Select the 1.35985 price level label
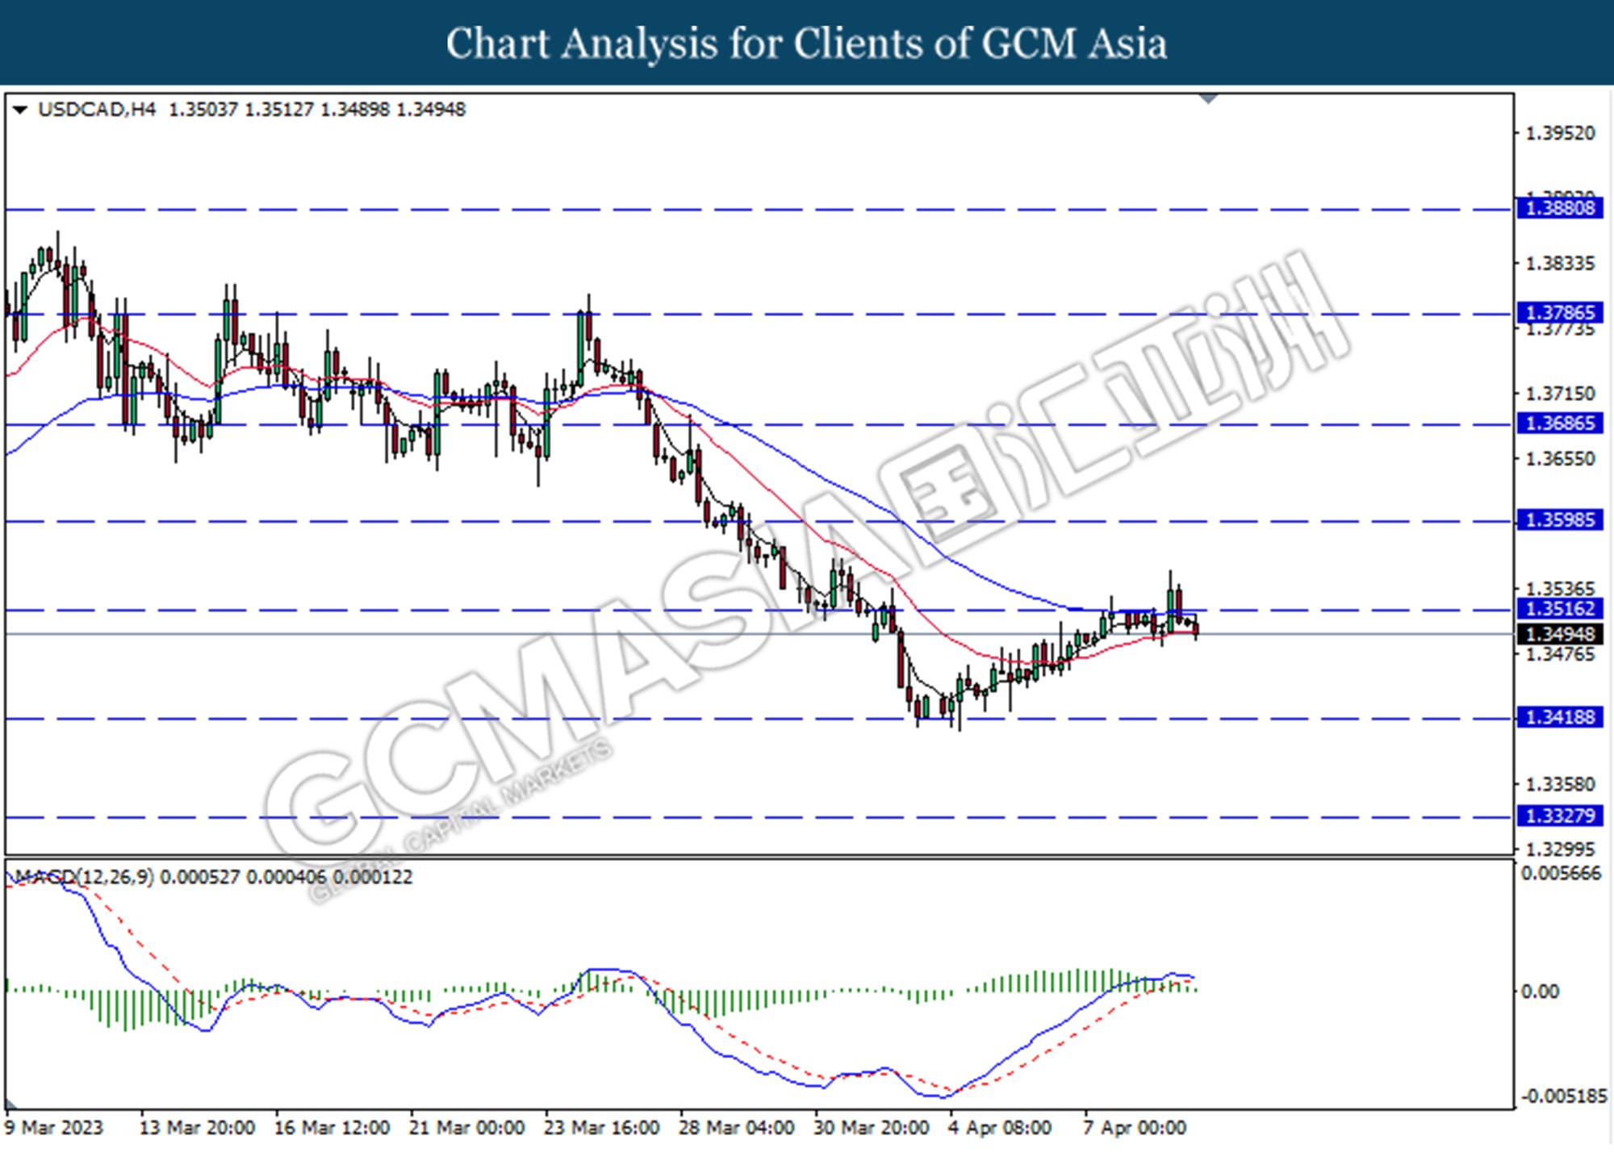 point(1560,520)
